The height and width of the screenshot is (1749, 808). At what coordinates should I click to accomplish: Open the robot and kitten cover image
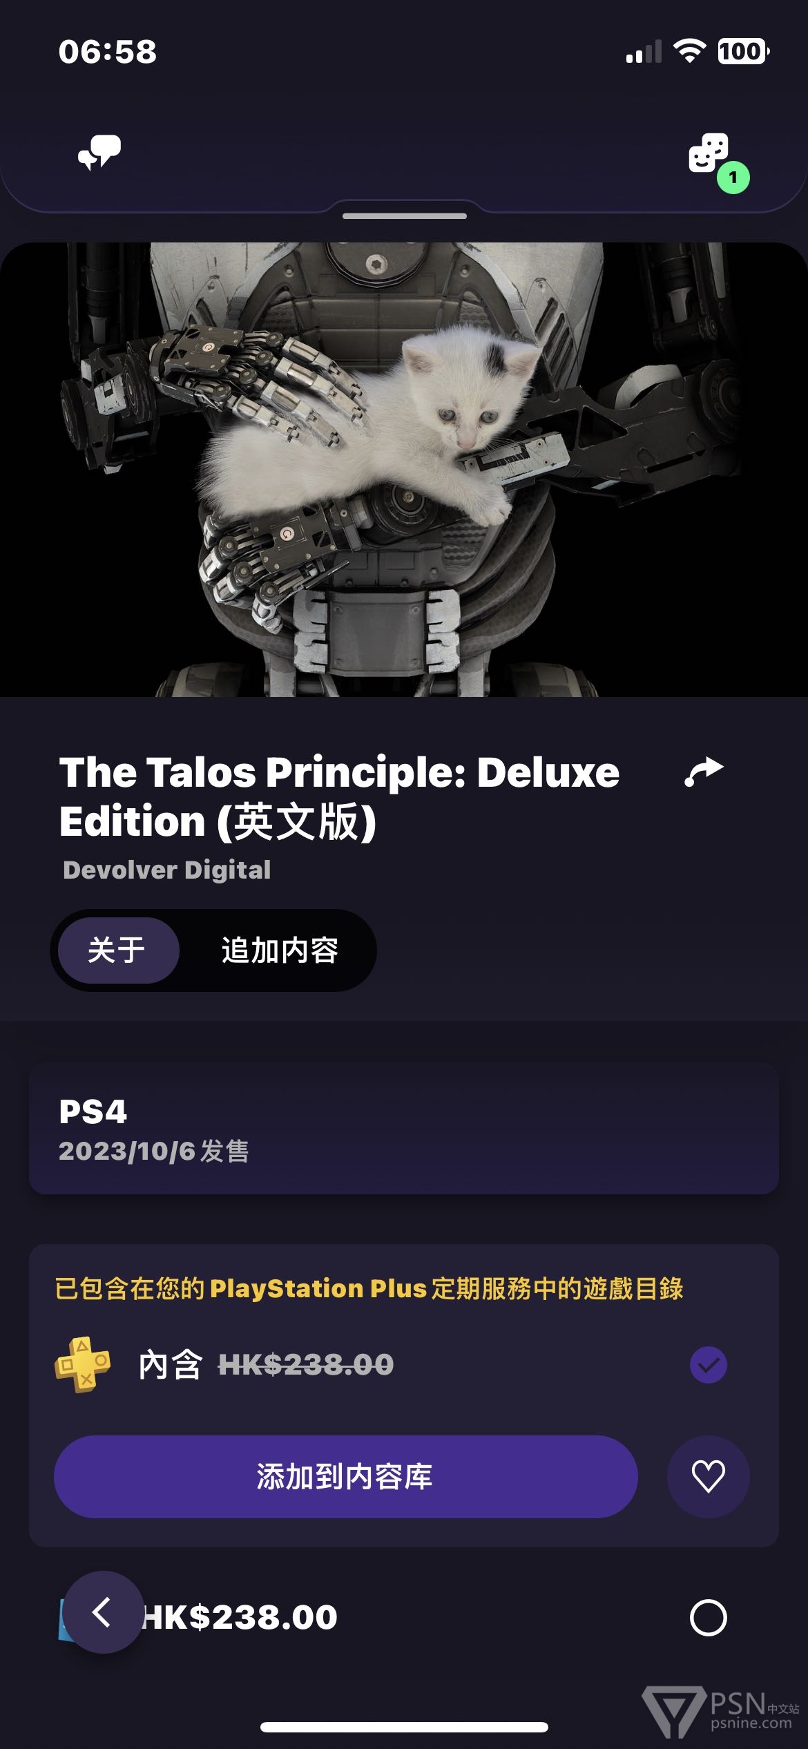[x=404, y=469]
